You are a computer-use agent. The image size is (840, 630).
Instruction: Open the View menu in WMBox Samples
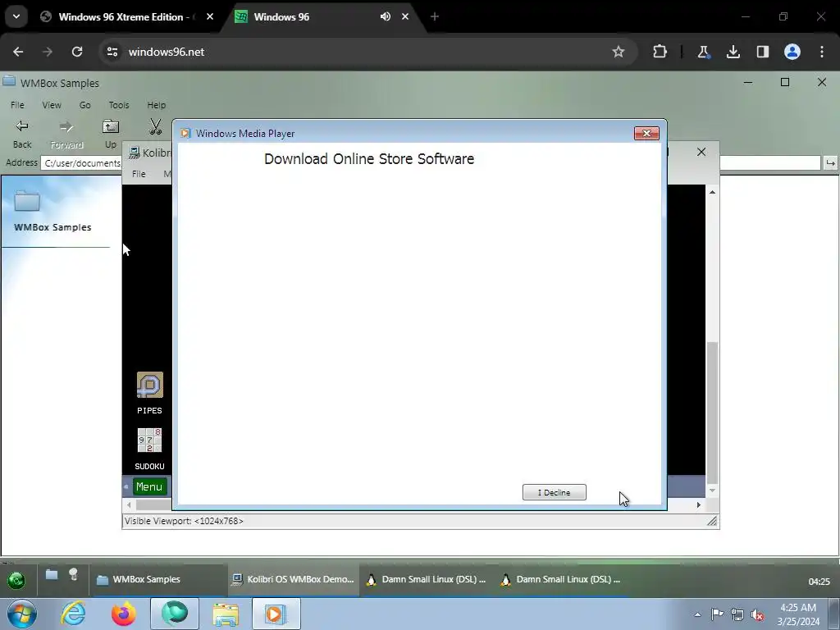tap(52, 105)
